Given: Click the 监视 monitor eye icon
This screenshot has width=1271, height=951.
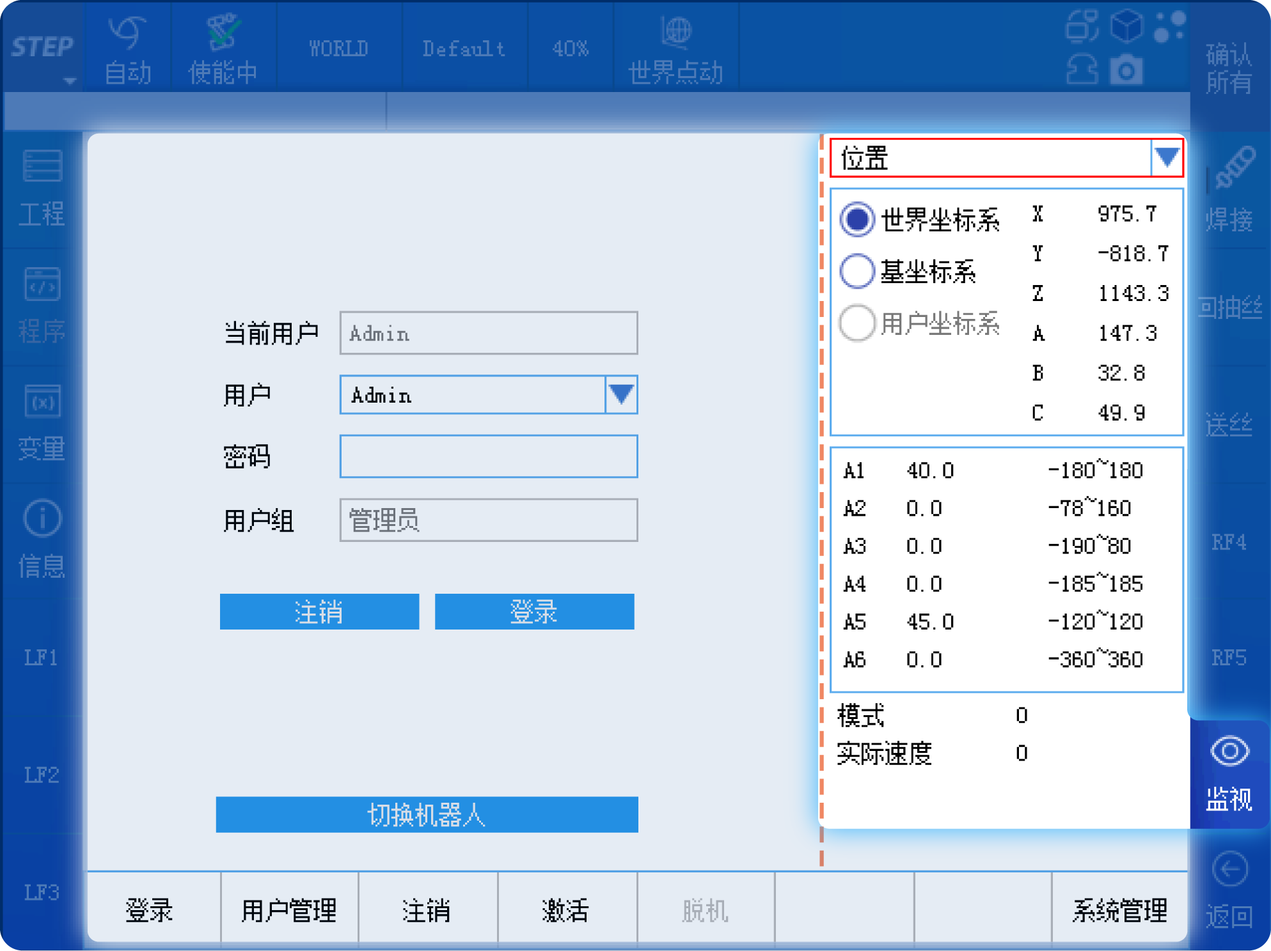Looking at the screenshot, I should (1229, 751).
